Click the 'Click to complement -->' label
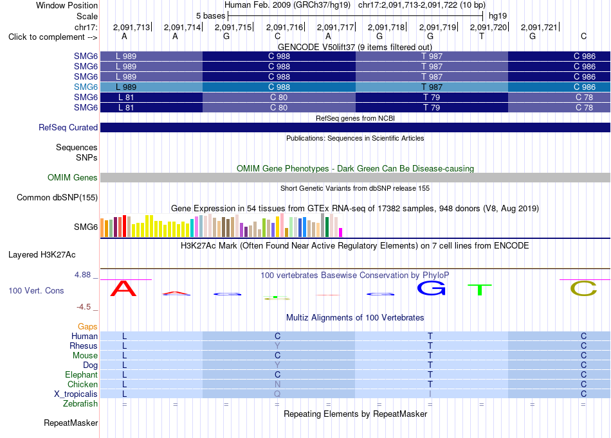The image size is (611, 438). 53,37
